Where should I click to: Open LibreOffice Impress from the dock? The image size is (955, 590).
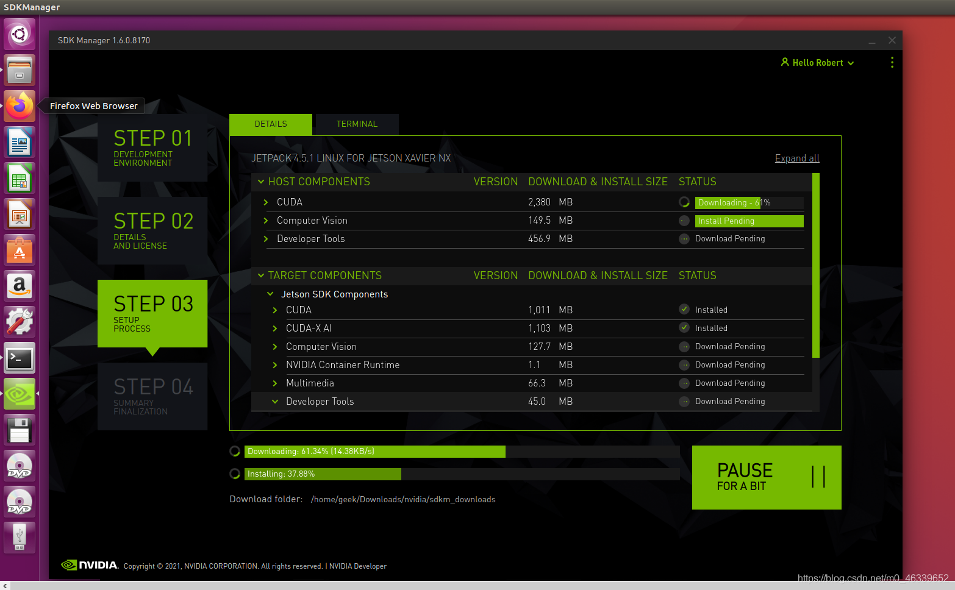(20, 215)
